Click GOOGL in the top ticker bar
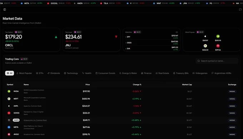243x139 pixels. pyautogui.click(x=54, y=3)
